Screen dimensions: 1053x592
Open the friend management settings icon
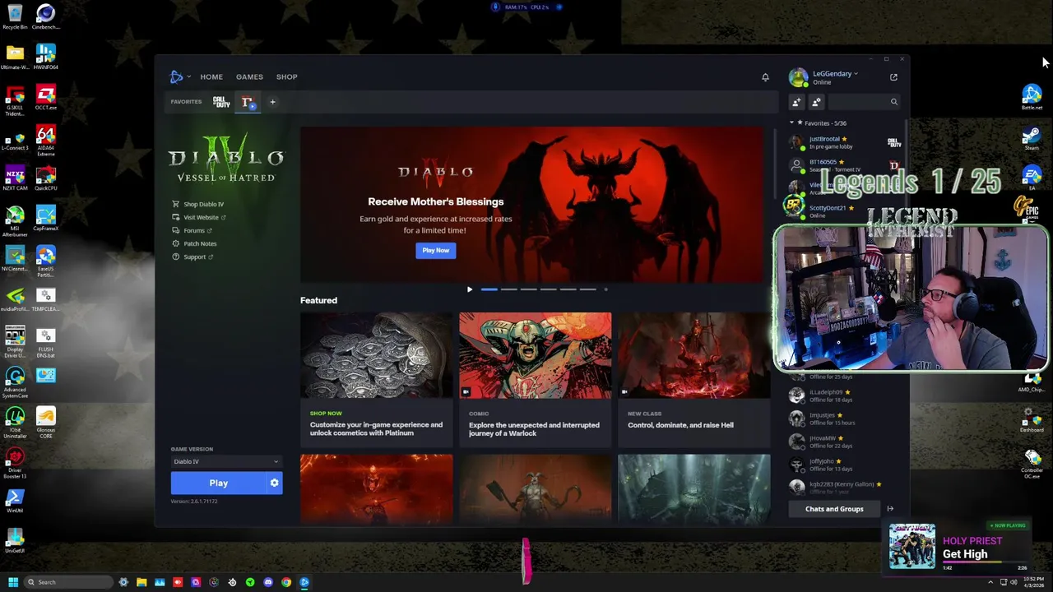click(816, 102)
